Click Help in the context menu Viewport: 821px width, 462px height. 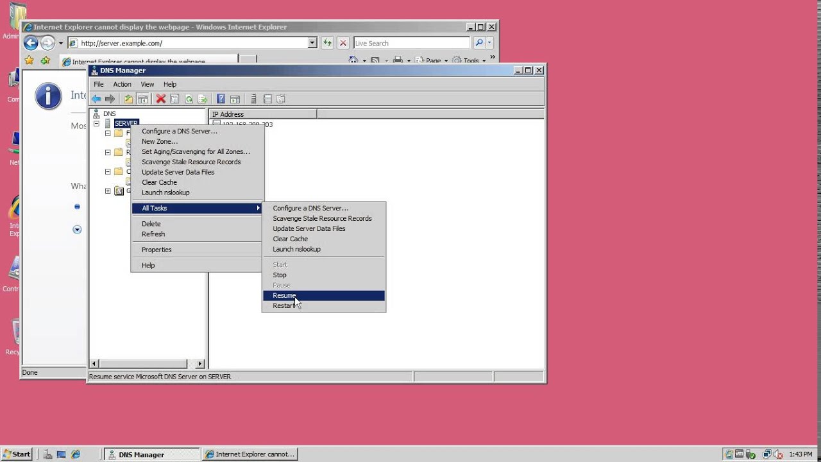[198, 265]
